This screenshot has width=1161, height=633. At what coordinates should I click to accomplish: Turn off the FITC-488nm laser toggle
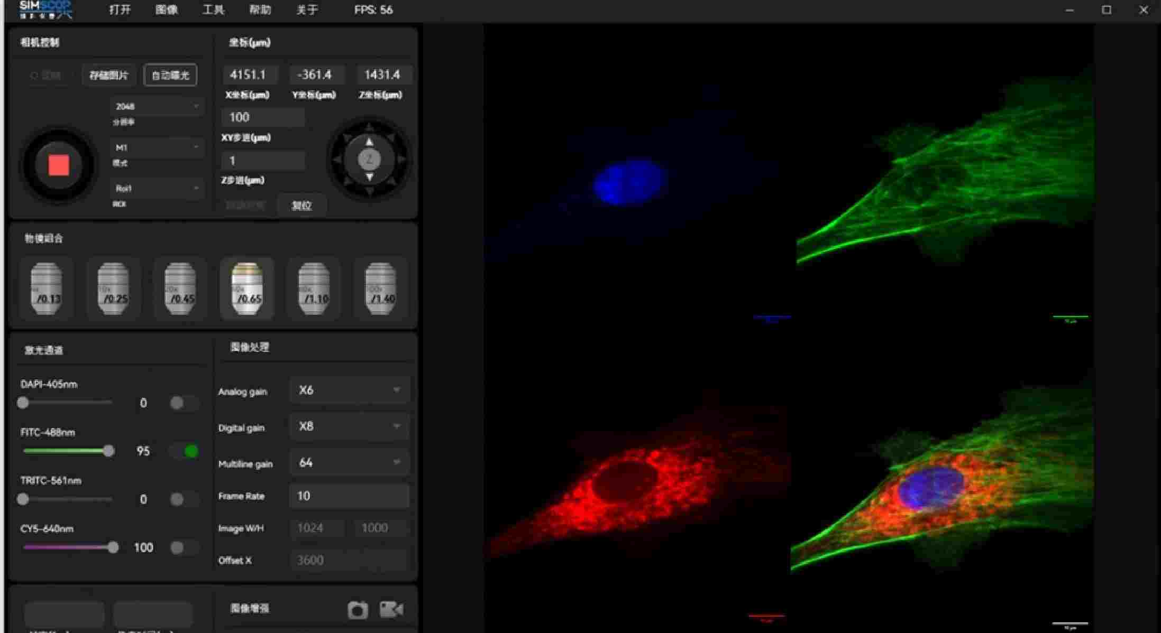pos(185,451)
